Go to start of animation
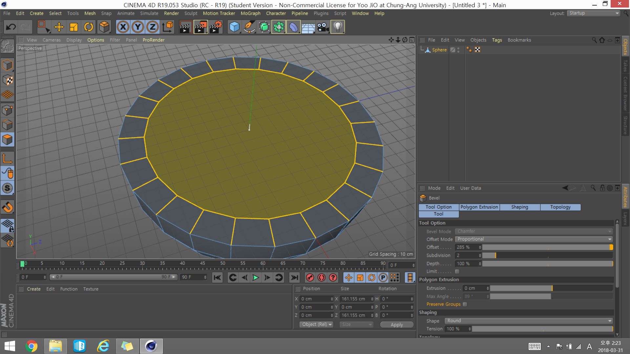The height and width of the screenshot is (354, 630). [x=217, y=278]
